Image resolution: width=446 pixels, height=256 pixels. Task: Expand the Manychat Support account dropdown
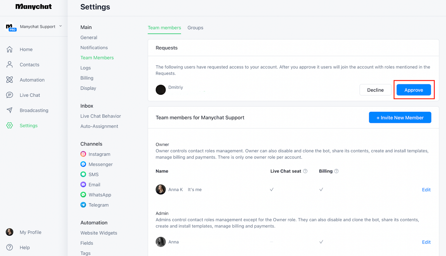60,26
